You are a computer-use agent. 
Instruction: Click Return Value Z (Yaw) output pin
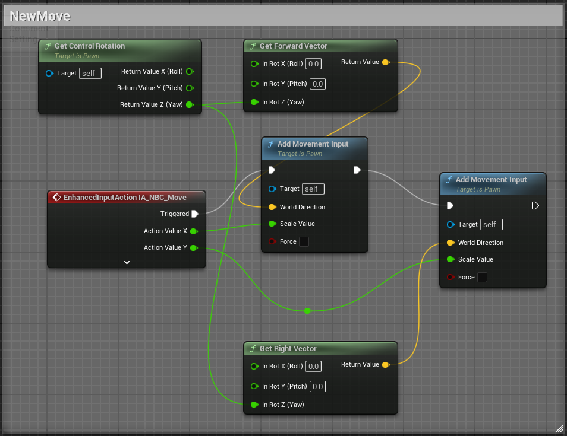point(190,104)
